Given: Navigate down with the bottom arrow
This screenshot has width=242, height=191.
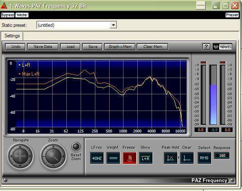Looking at the screenshot, I should [20, 166].
